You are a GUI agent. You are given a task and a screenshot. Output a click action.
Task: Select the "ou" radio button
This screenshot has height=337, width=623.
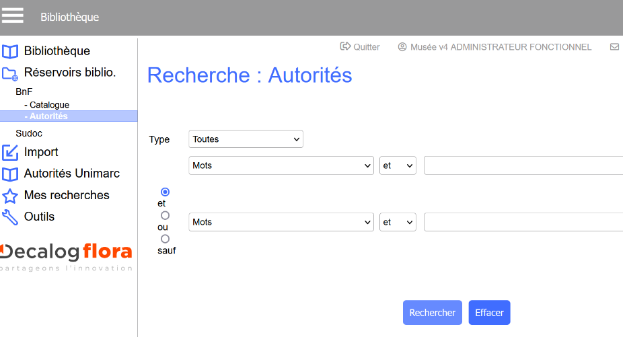pyautogui.click(x=165, y=215)
